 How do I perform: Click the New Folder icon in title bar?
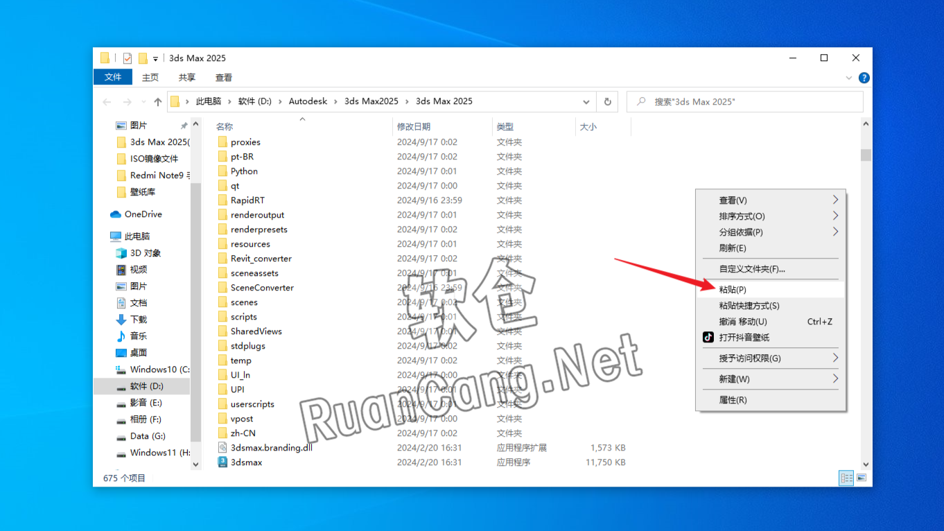pos(143,58)
